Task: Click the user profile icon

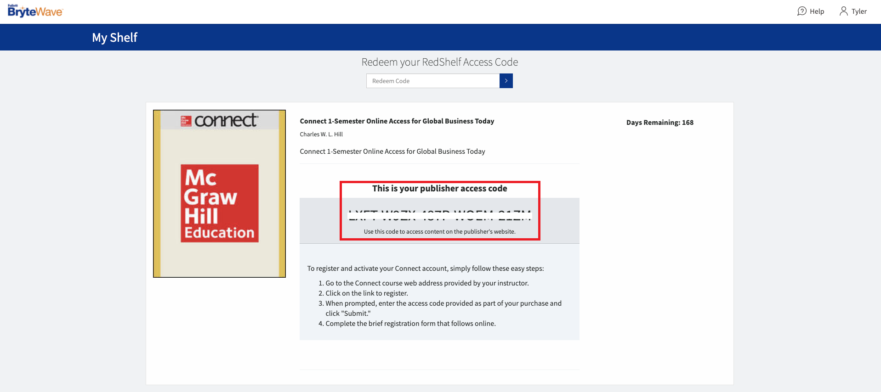Action: (x=844, y=11)
